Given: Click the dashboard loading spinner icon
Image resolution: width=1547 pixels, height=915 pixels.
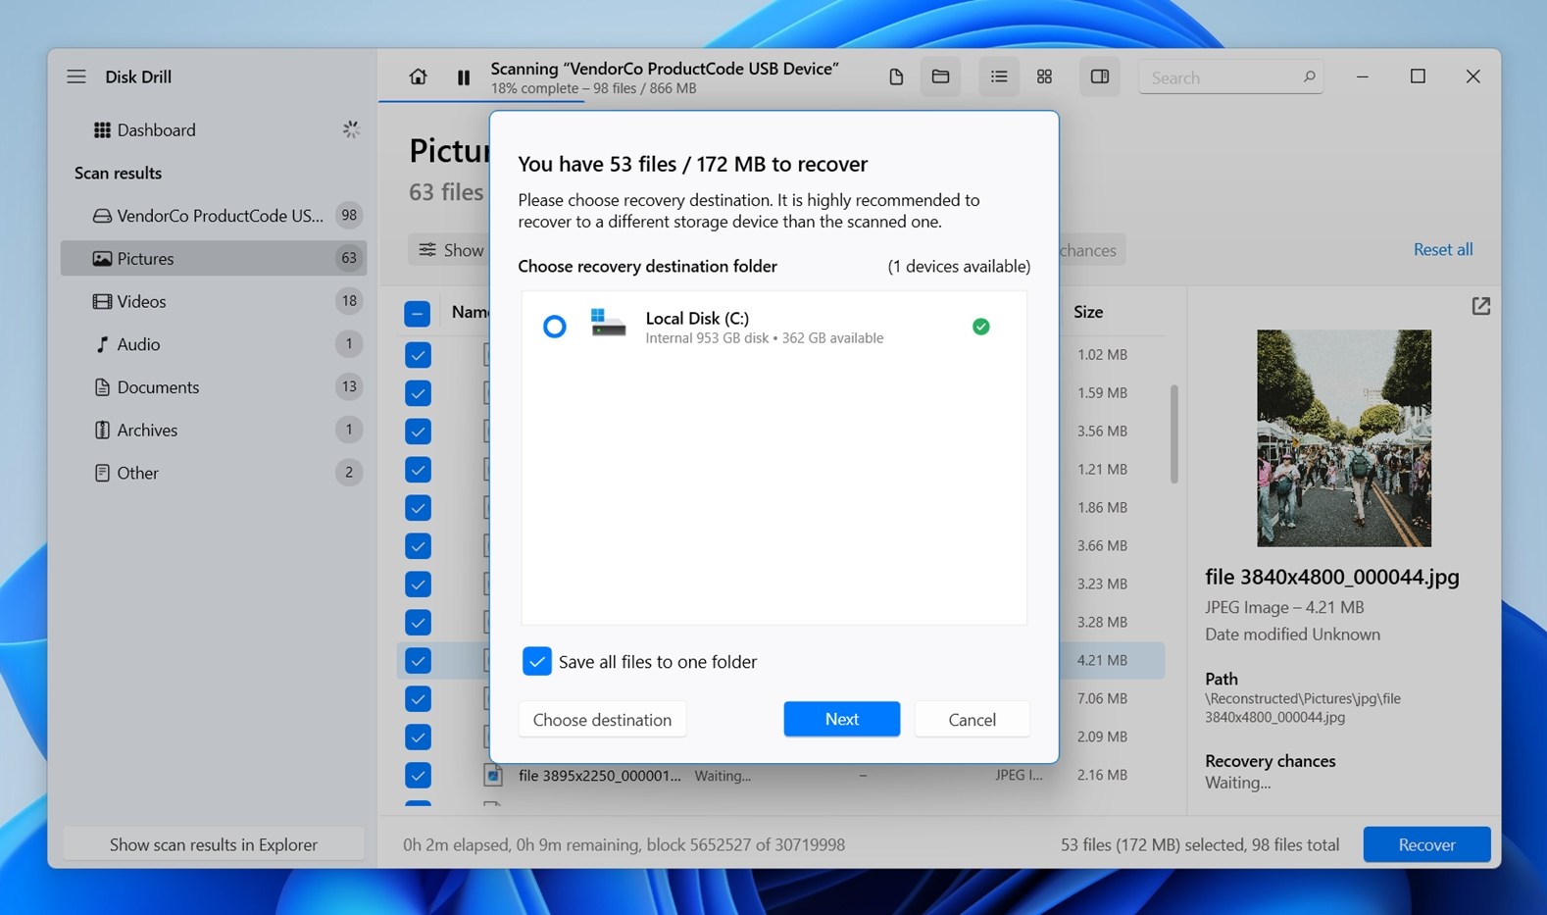Looking at the screenshot, I should click(x=351, y=129).
